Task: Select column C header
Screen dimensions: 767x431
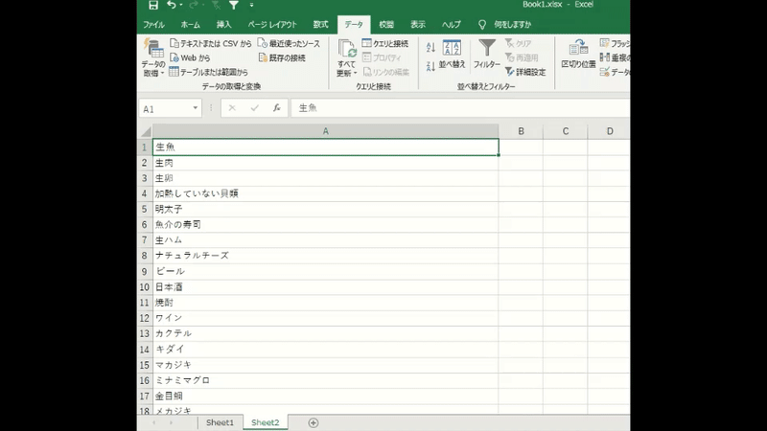Action: (x=565, y=131)
